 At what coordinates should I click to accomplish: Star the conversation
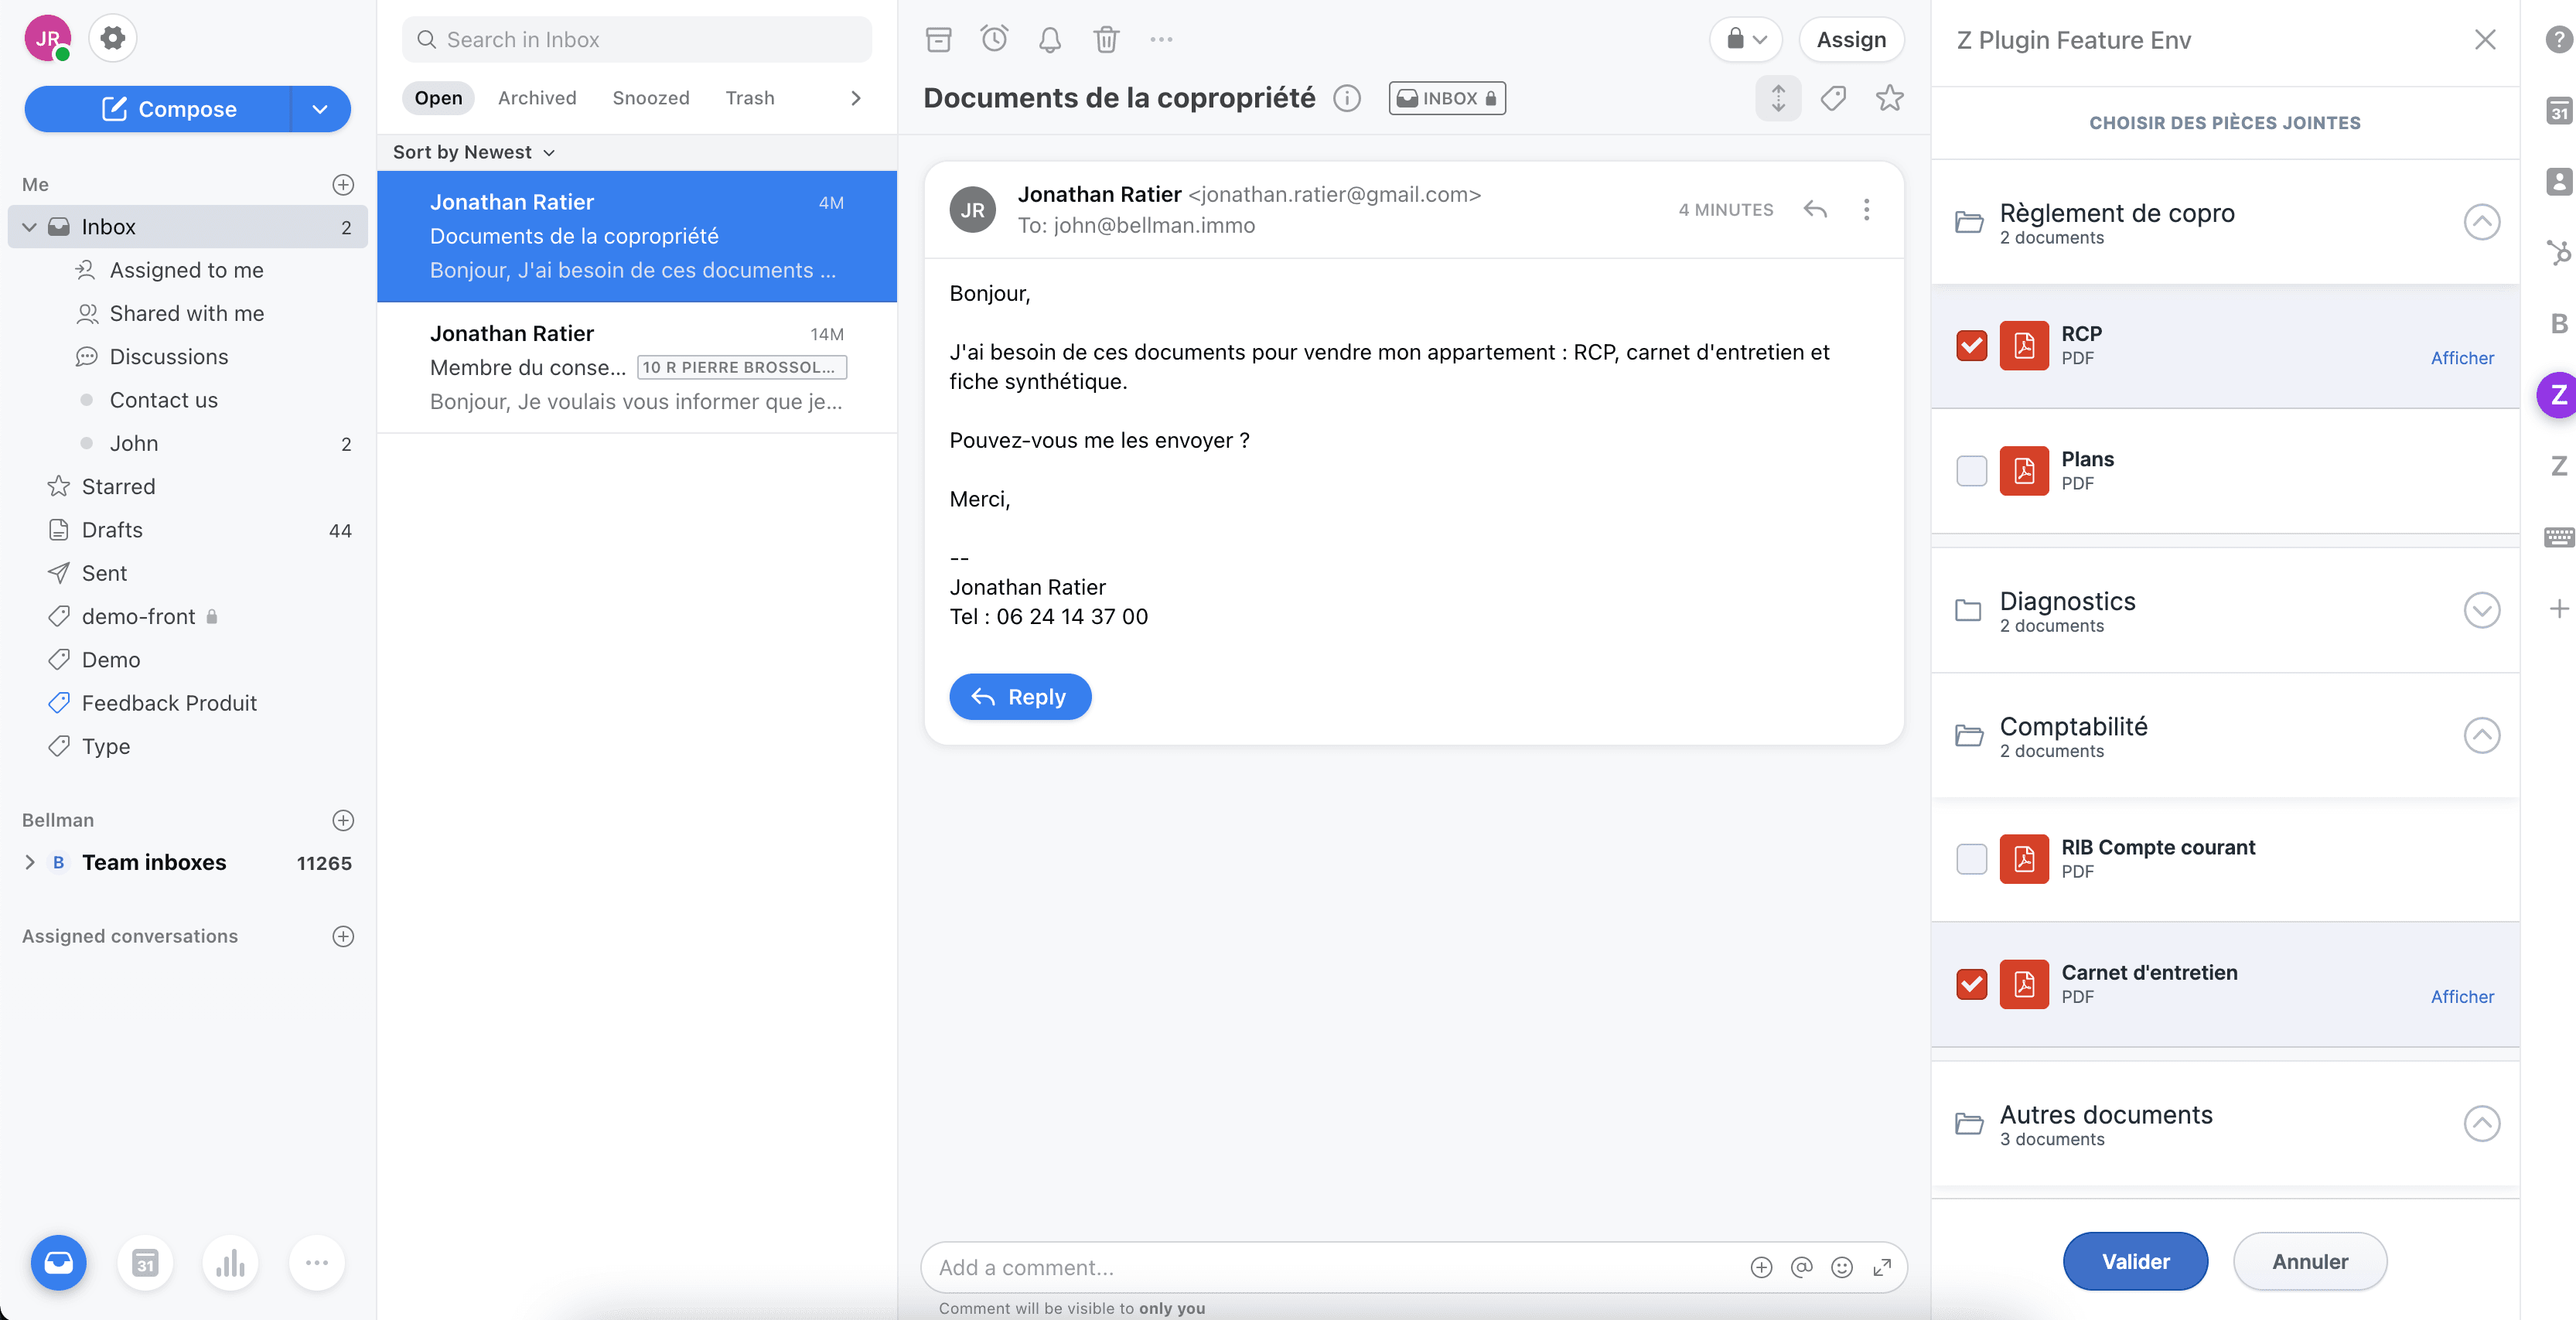click(x=1889, y=98)
